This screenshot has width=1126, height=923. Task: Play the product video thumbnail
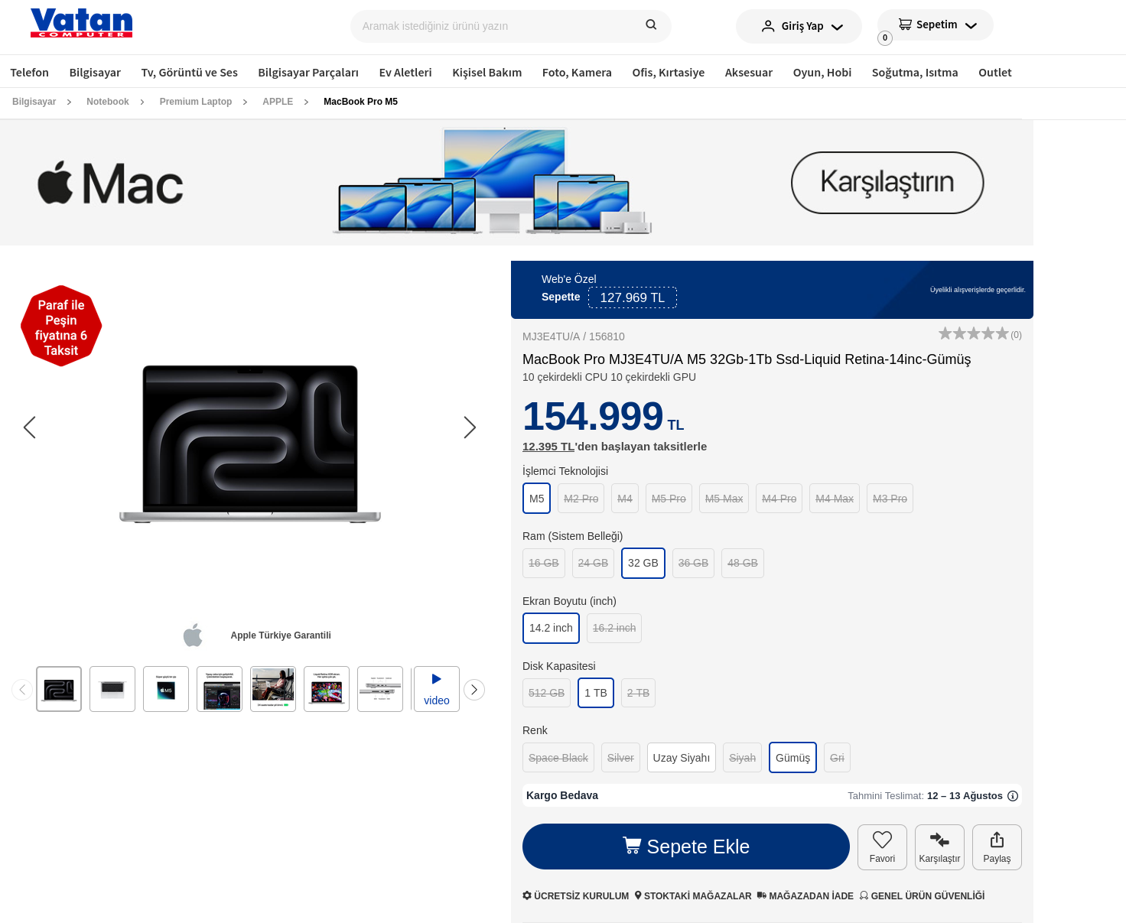coord(437,689)
